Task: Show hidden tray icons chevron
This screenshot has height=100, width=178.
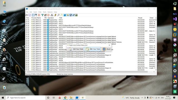Action: coord(142,98)
